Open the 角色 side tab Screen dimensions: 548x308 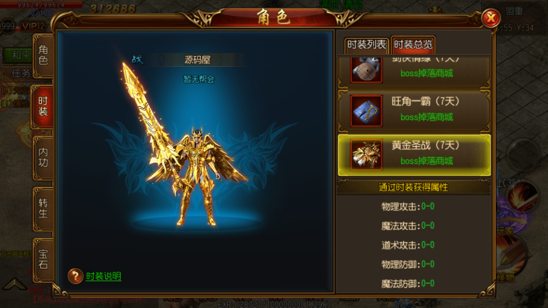[44, 55]
